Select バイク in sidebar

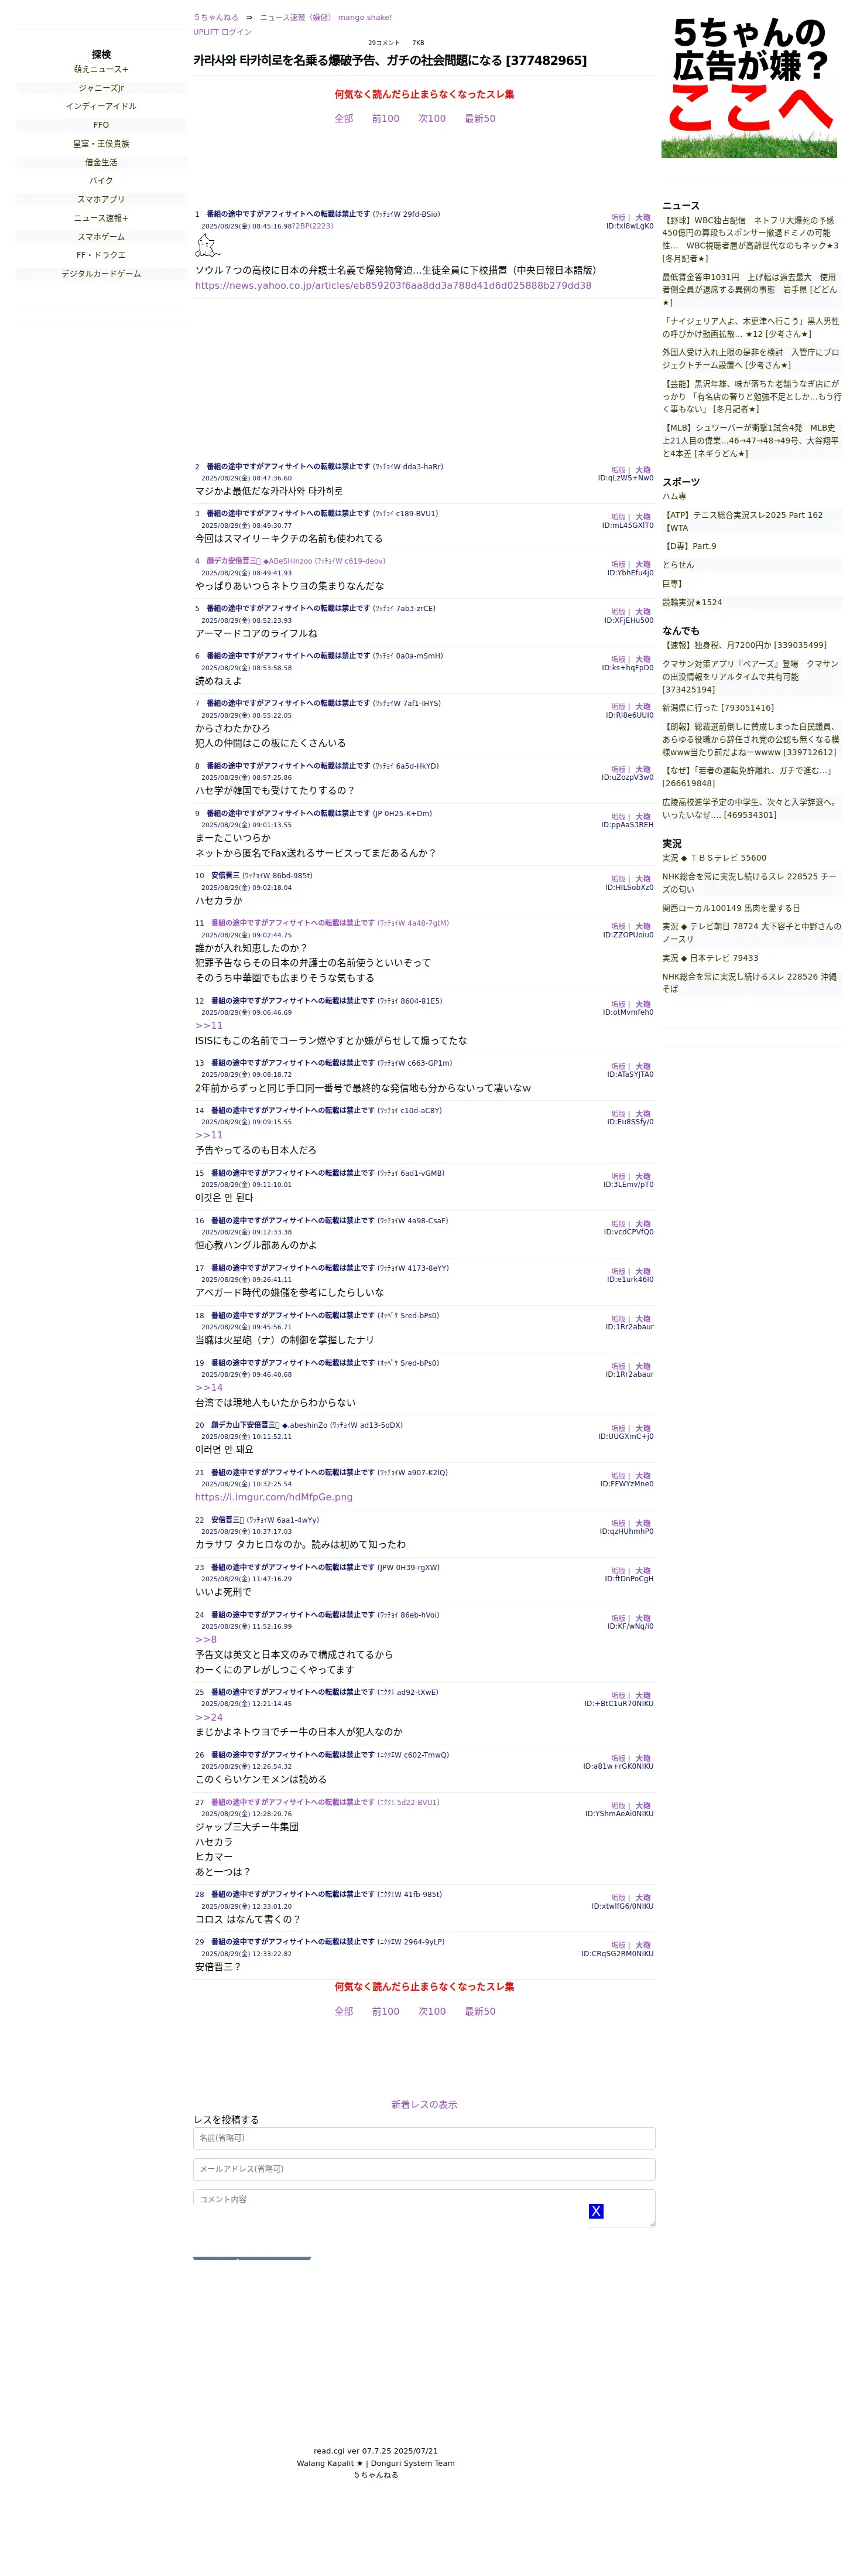tap(101, 180)
